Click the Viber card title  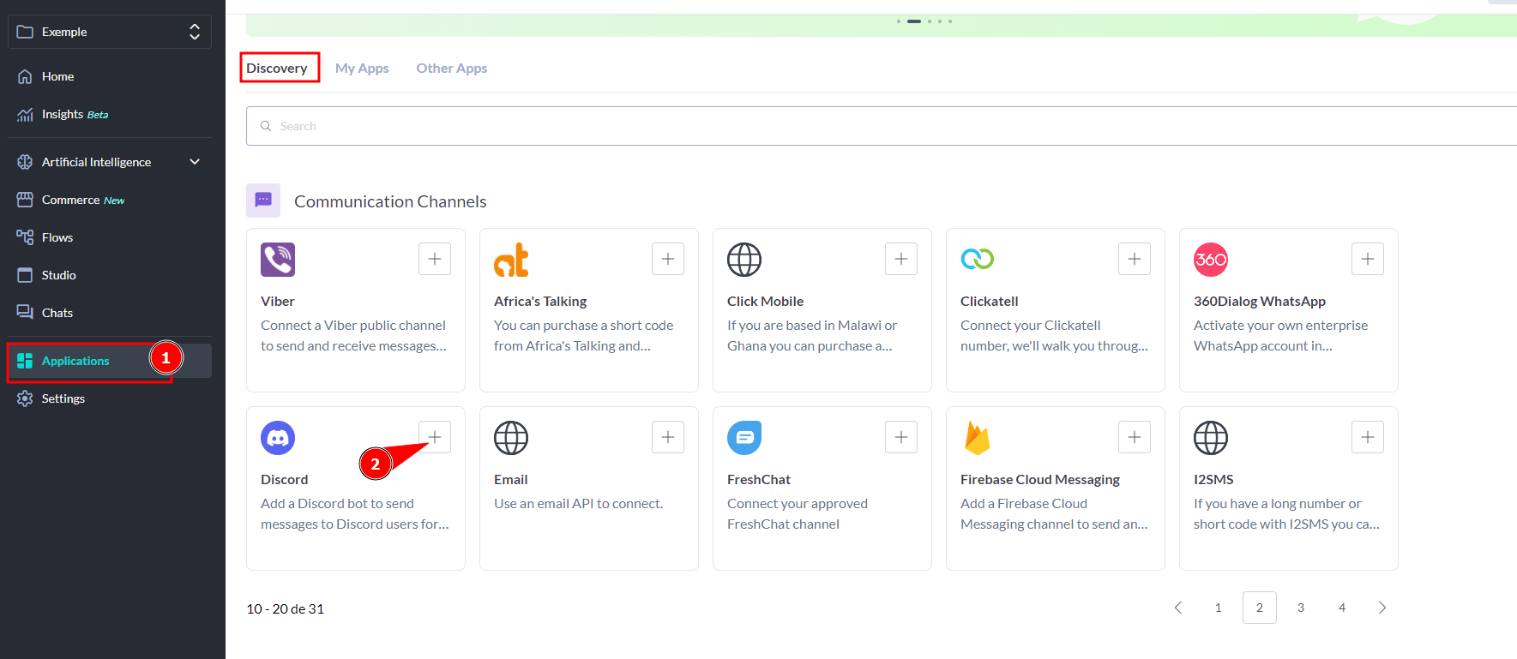coord(278,302)
